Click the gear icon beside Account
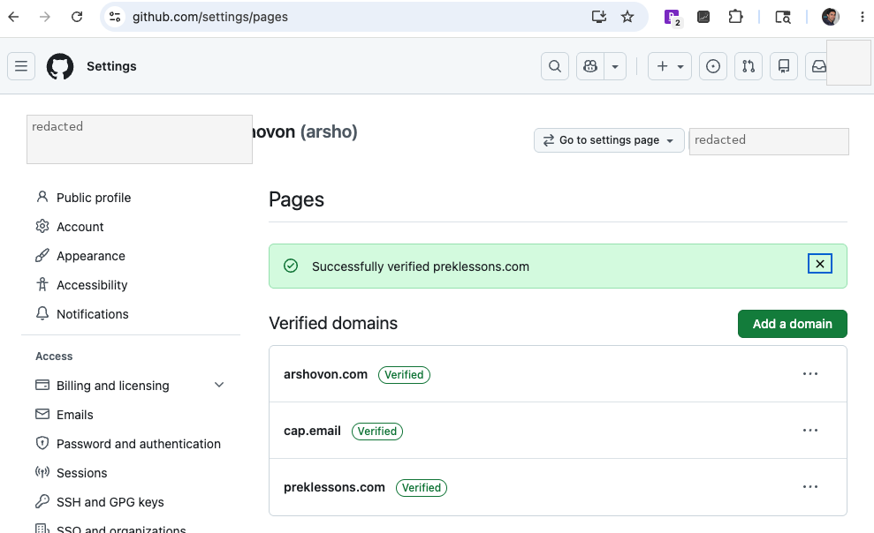Image resolution: width=874 pixels, height=533 pixels. coord(42,226)
